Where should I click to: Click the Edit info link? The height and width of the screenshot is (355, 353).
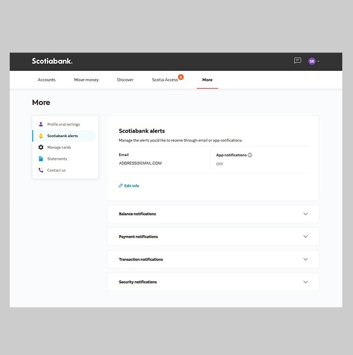point(132,186)
